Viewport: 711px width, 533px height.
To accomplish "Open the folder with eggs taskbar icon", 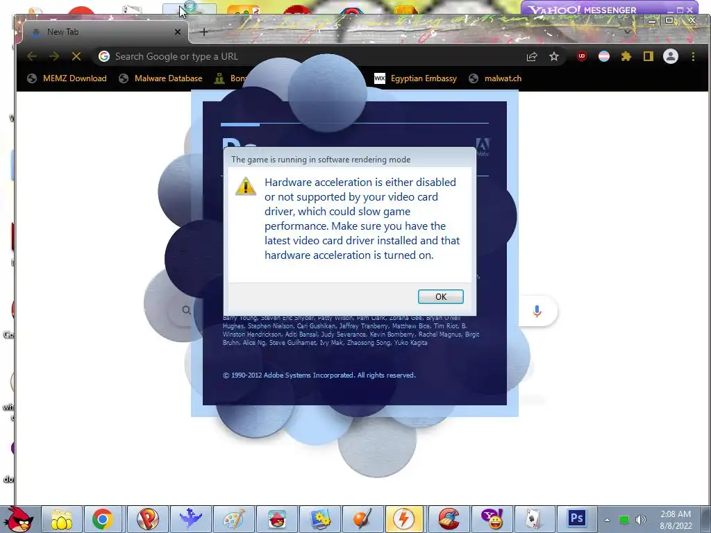I will pos(62,519).
